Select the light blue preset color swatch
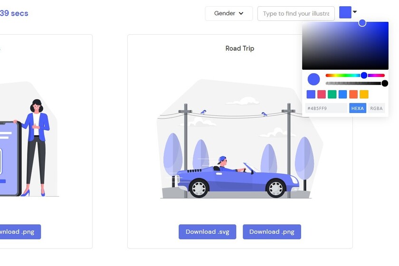The image size is (399, 266). (x=342, y=95)
